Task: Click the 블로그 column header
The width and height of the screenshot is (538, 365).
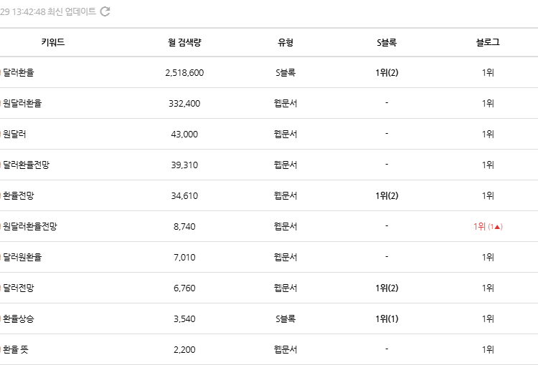Action: click(488, 42)
